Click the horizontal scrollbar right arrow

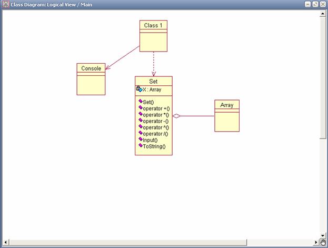(x=316, y=242)
